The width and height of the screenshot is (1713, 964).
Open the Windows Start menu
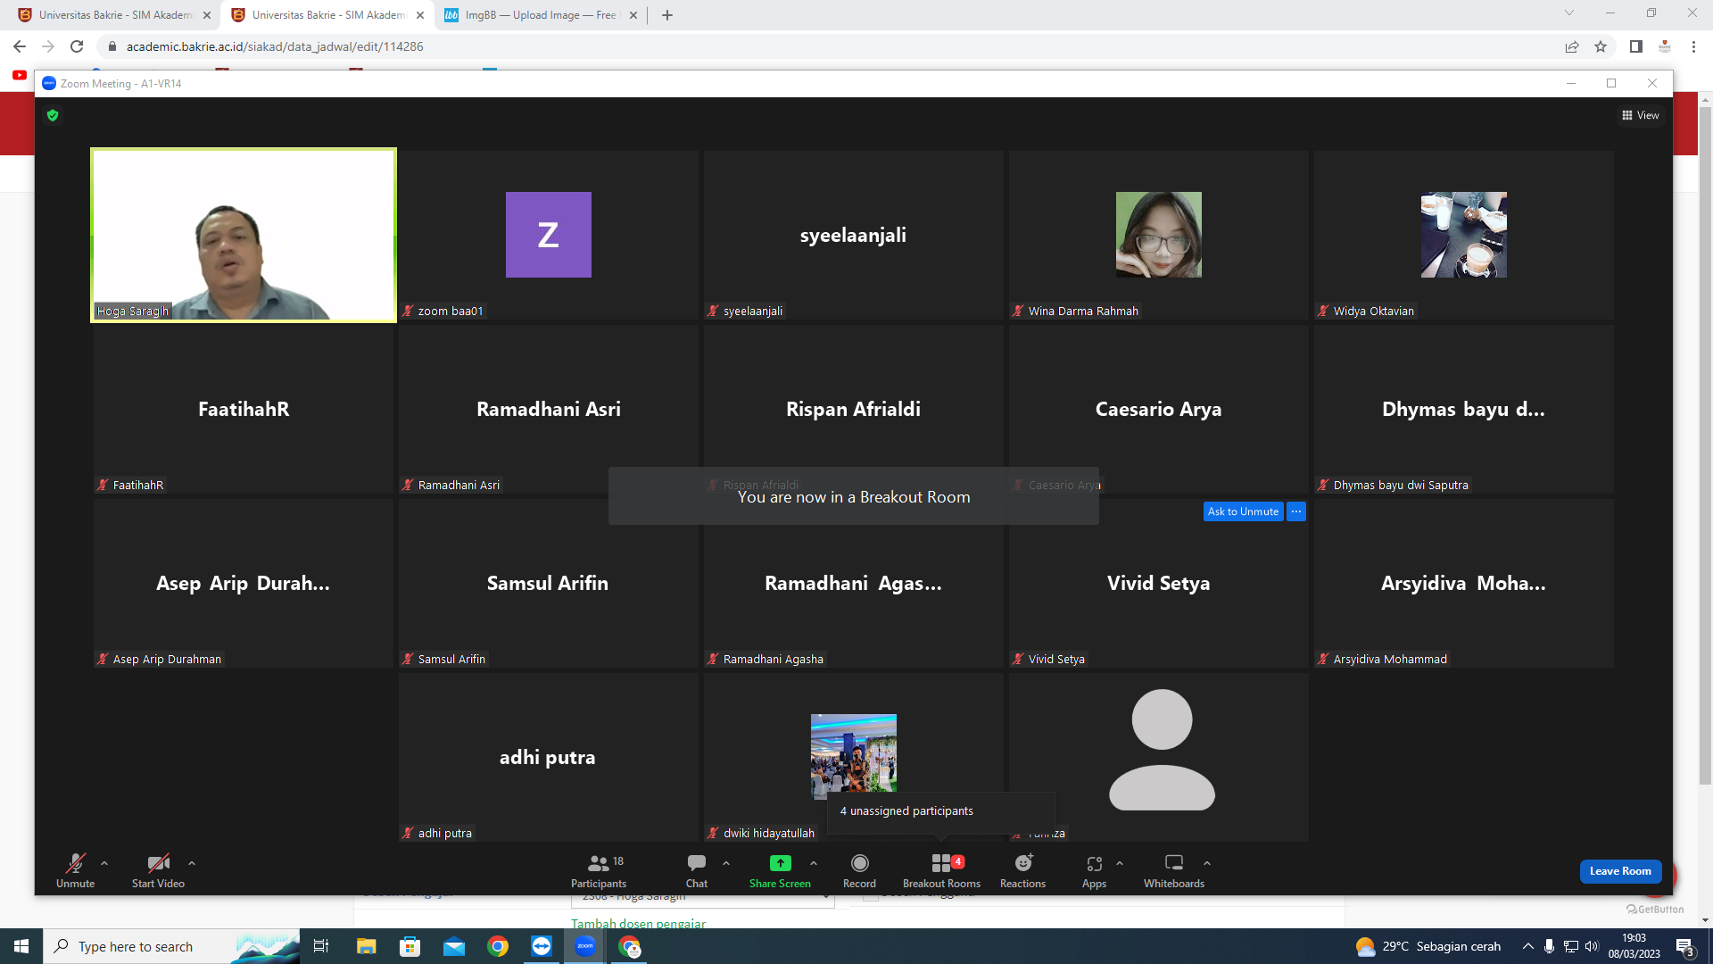pyautogui.click(x=21, y=946)
